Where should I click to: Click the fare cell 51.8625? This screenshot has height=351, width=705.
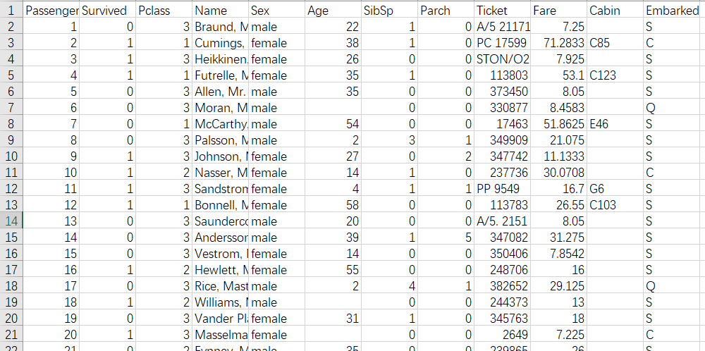[559, 124]
